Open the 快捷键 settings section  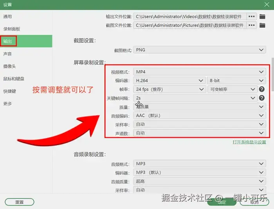coord(26,91)
